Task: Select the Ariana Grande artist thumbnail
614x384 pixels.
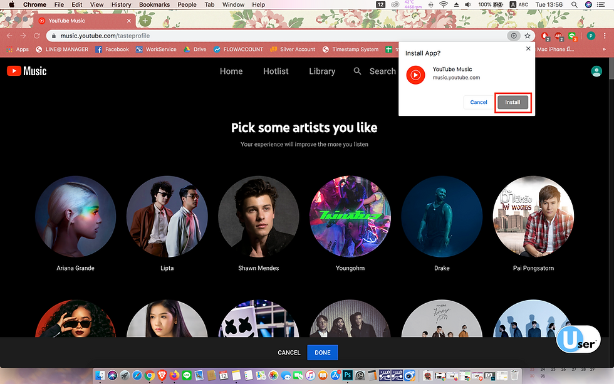Action: click(x=76, y=217)
